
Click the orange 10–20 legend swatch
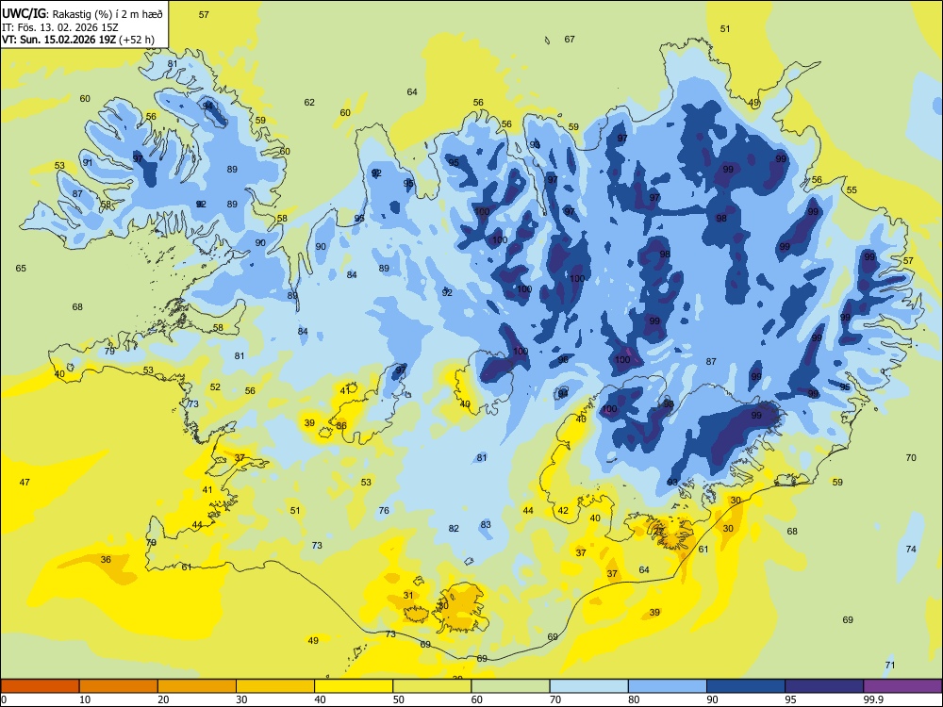pos(119,686)
